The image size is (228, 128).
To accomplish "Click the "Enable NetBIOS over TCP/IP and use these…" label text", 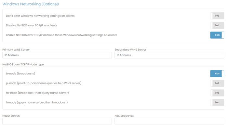I will point(61,35).
